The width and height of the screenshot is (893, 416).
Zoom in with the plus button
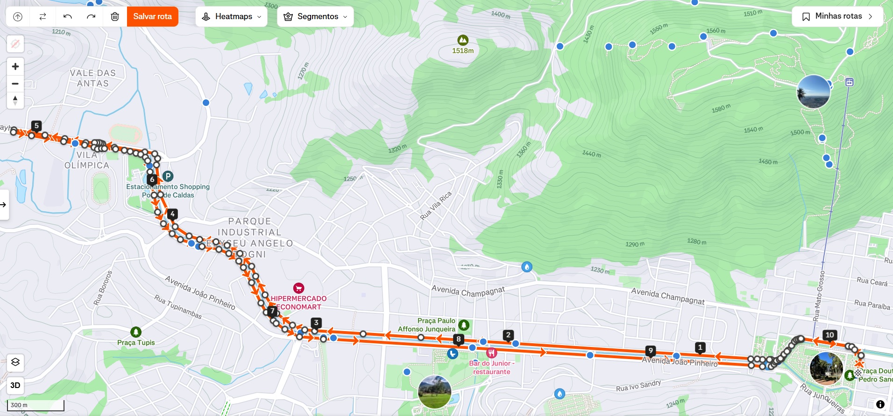(15, 66)
